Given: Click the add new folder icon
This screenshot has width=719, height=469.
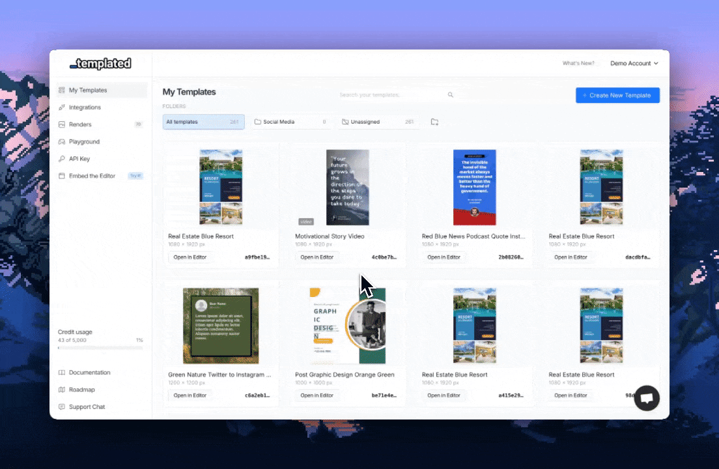Looking at the screenshot, I should tap(434, 122).
